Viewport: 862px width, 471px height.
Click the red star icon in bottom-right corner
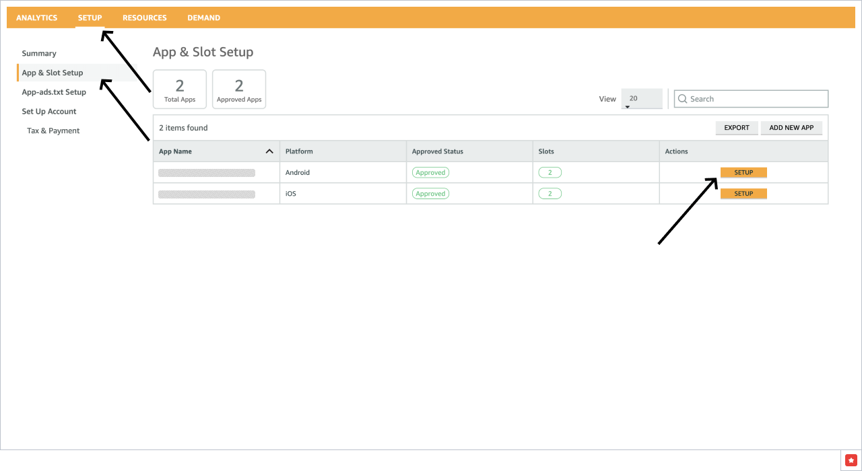coord(851,460)
